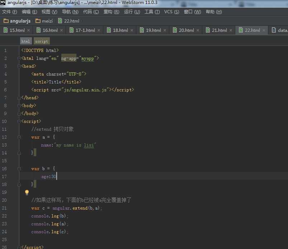
Task: Click the fold end marker on line 18
Action: coord(19,185)
